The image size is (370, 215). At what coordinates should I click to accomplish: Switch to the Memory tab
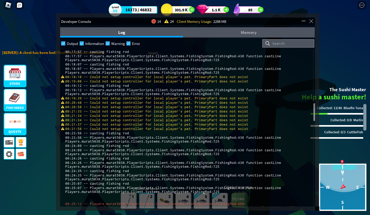249,32
